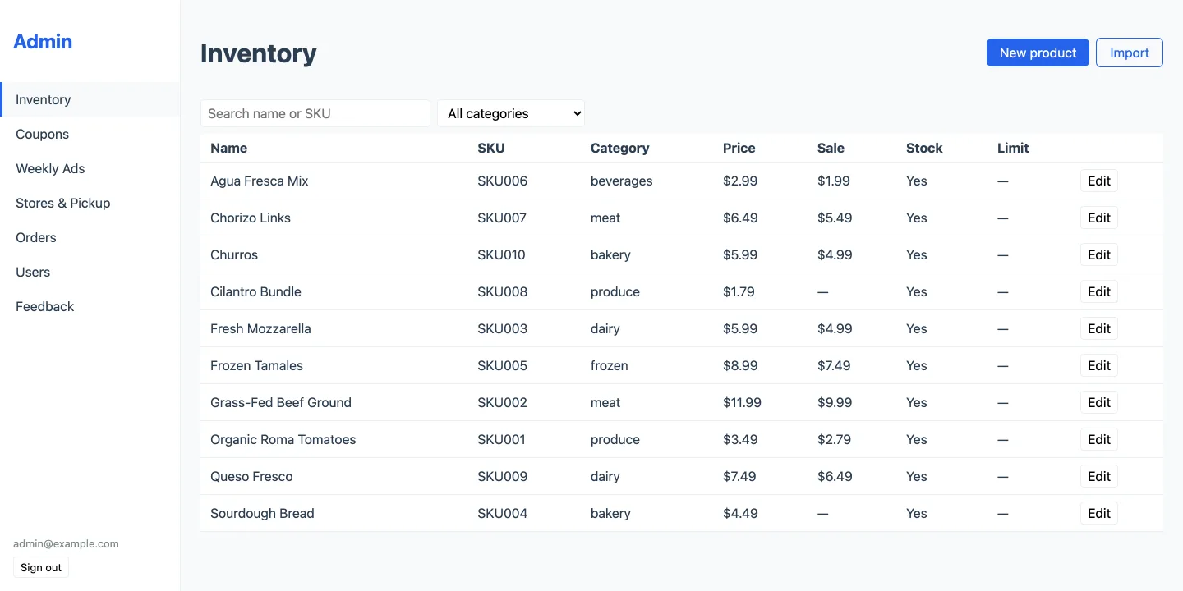This screenshot has height=591, width=1183.
Task: Edit the Sourdough Bread row
Action: 1099,513
